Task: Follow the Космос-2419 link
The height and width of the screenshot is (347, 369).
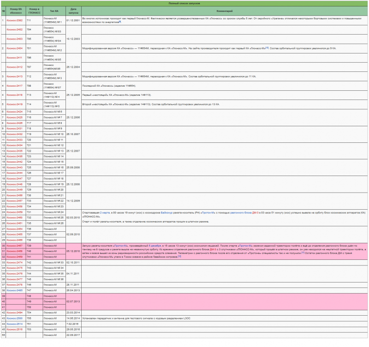Action: pyautogui.click(x=14, y=104)
